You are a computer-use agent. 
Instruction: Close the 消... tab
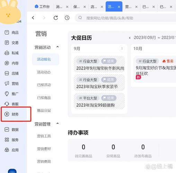click(x=67, y=7)
